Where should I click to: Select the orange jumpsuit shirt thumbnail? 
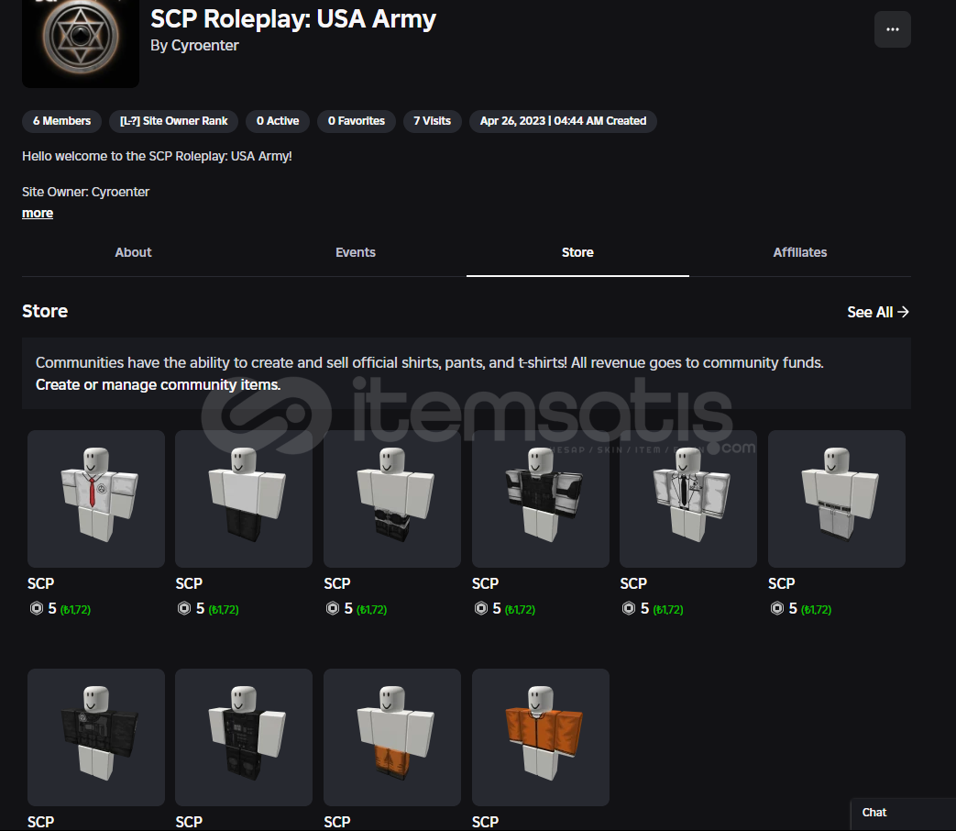pos(540,737)
